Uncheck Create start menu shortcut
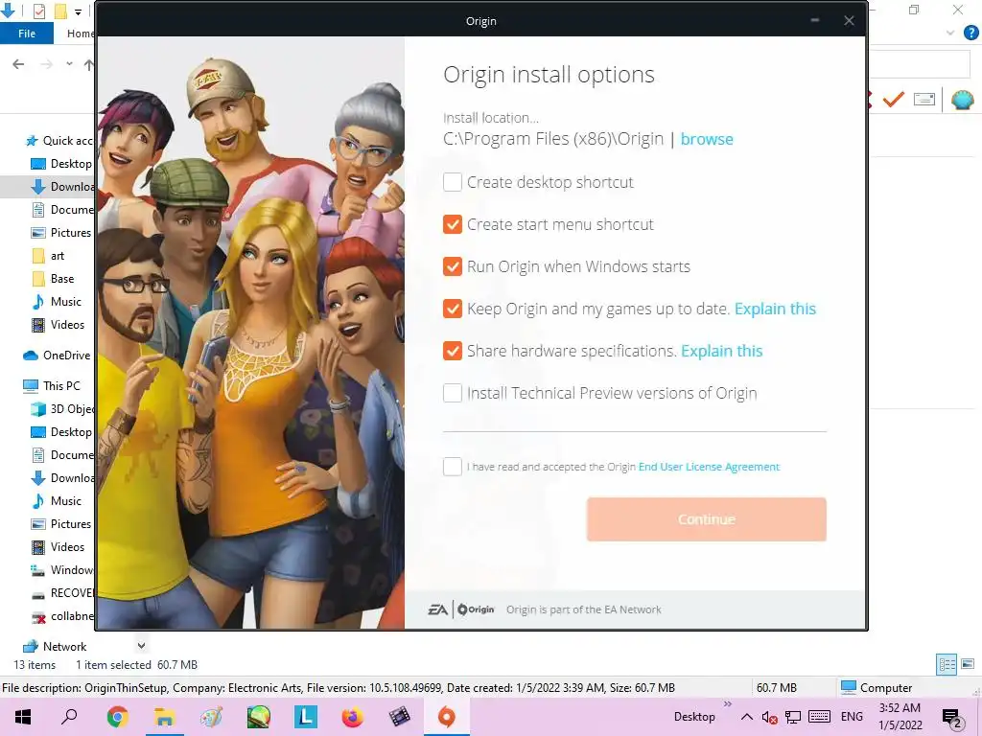Viewport: 982px width, 736px height. [453, 224]
